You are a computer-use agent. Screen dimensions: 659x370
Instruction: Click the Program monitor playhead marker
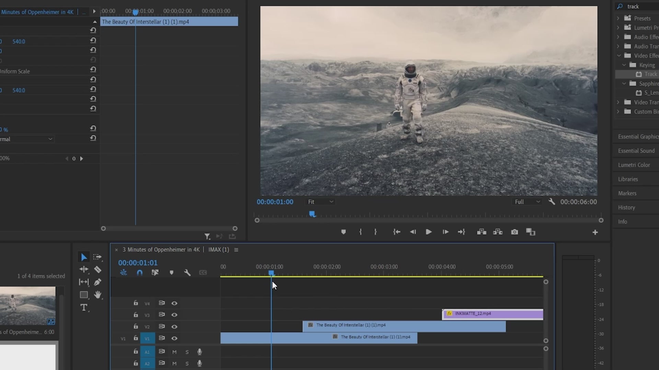click(312, 214)
